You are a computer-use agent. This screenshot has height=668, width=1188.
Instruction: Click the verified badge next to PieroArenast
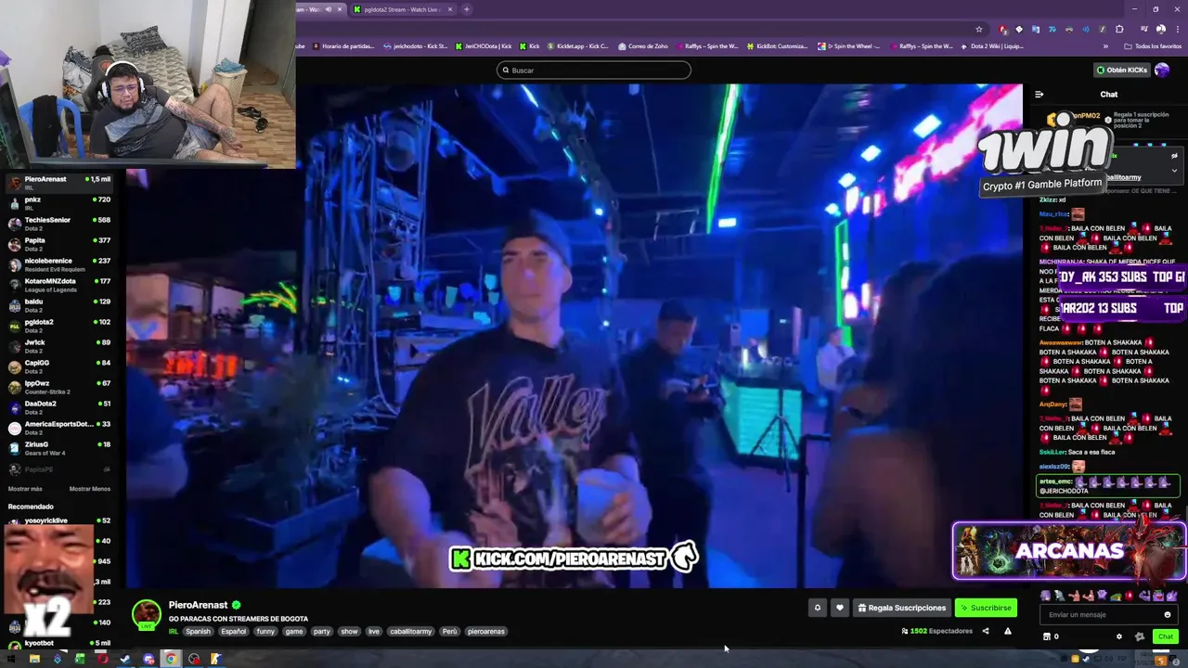coord(236,605)
